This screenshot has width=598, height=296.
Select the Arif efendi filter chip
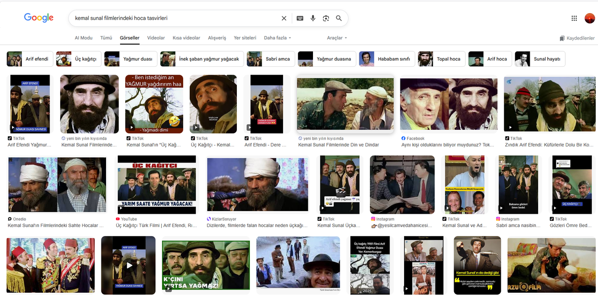tap(29, 59)
